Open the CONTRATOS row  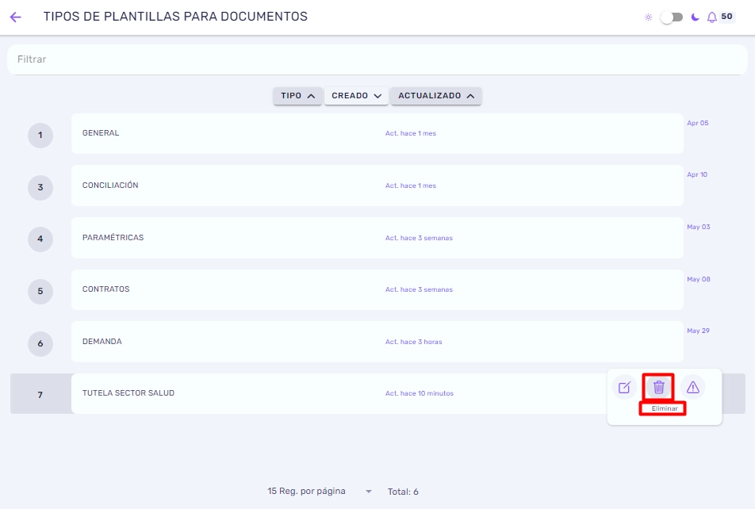[x=377, y=289]
